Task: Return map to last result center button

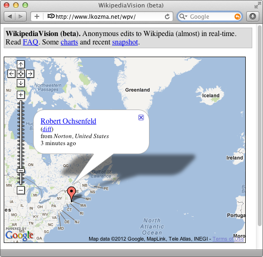Action: tap(21, 73)
